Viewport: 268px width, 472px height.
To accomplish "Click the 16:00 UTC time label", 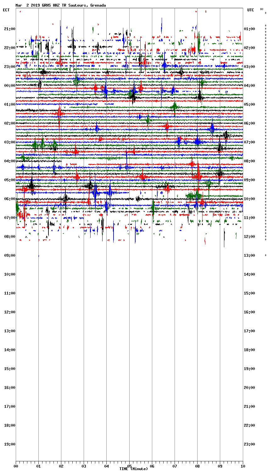I will pos(249,312).
